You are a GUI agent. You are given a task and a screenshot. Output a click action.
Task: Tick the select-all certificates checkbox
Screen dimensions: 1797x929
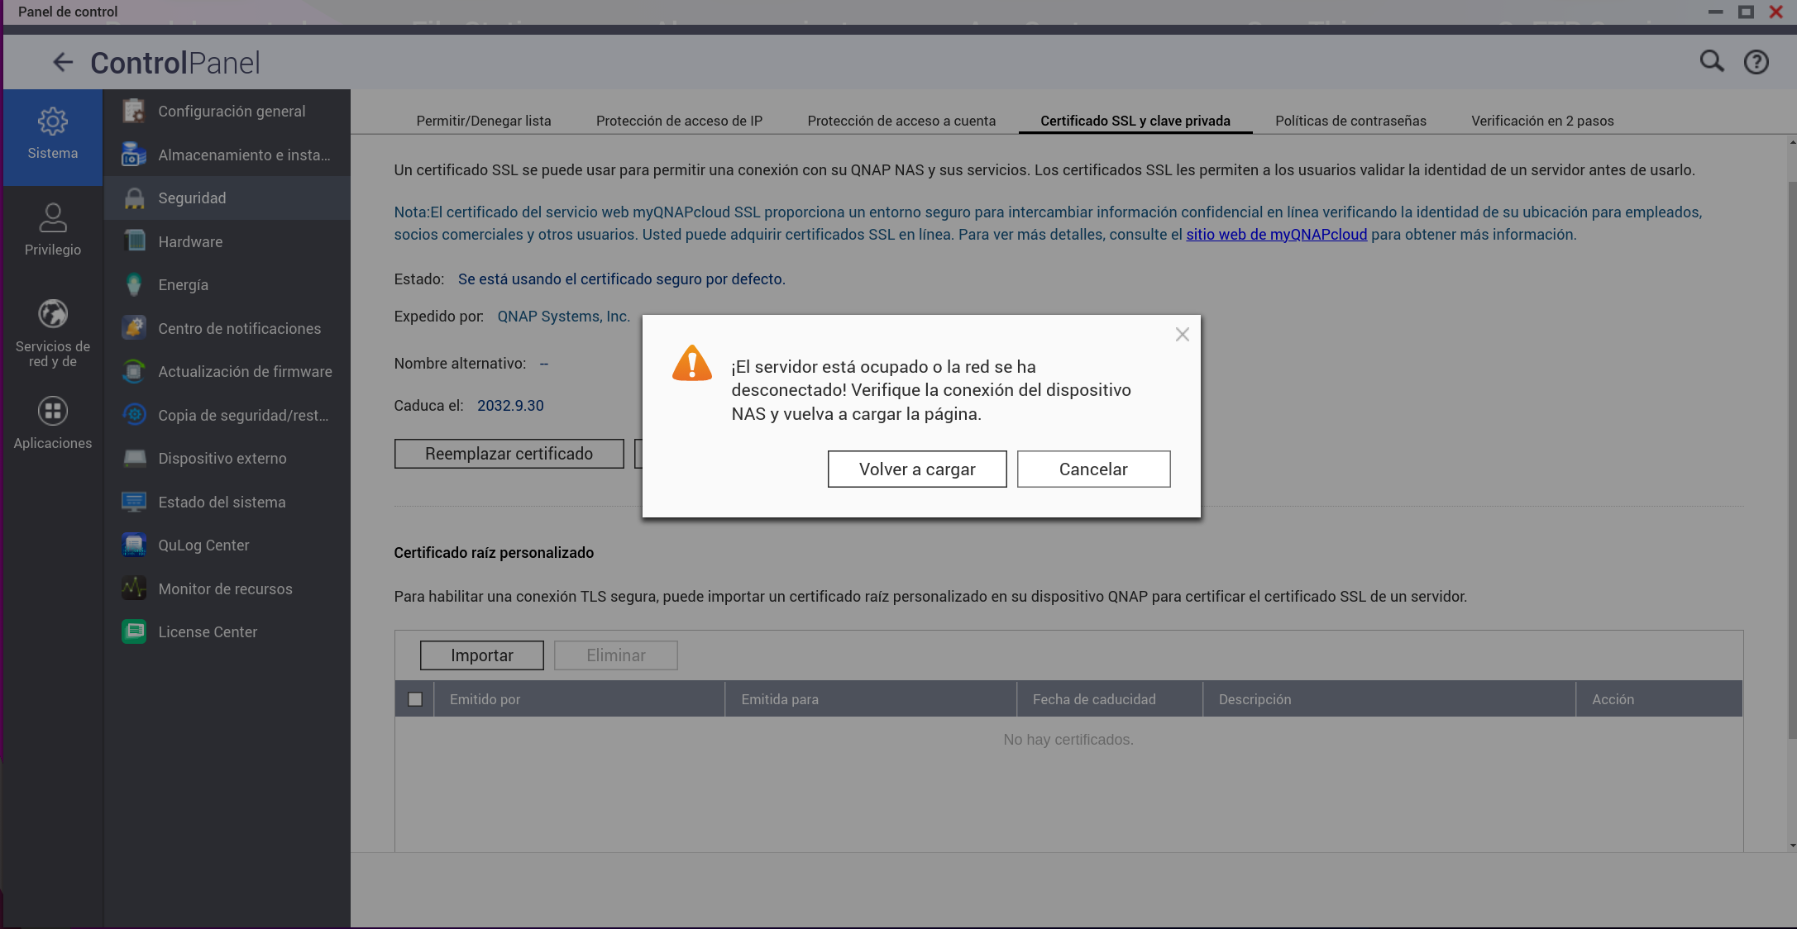pos(415,699)
